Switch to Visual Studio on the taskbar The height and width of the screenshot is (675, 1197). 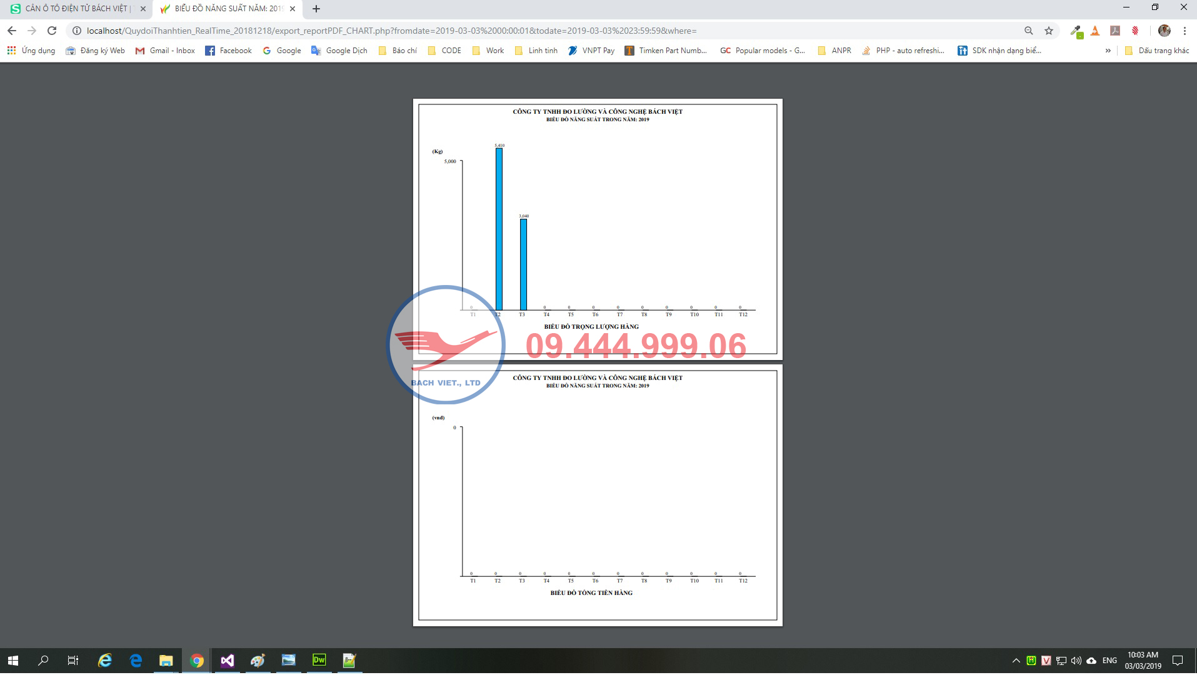227,661
